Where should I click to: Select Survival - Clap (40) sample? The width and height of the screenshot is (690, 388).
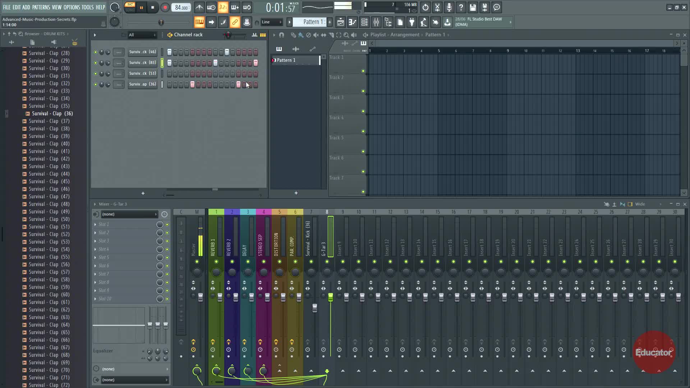coord(49,144)
